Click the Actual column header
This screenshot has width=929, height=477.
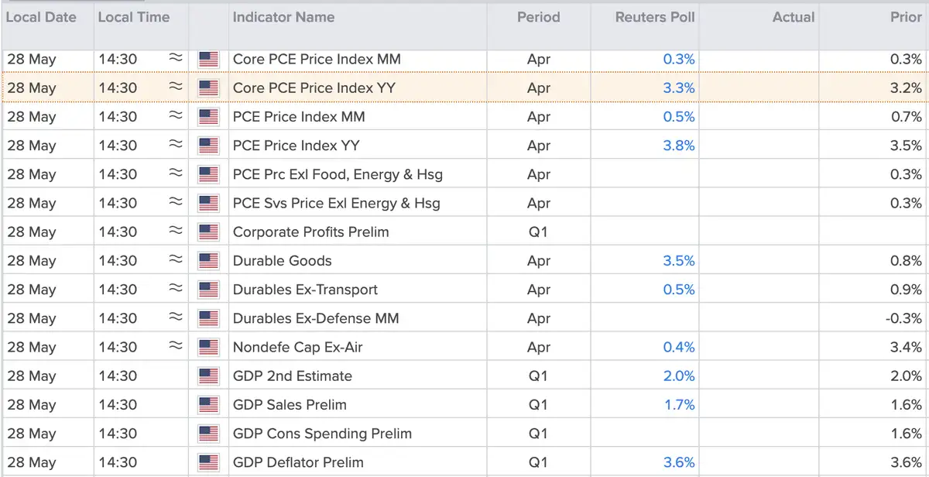tap(794, 16)
